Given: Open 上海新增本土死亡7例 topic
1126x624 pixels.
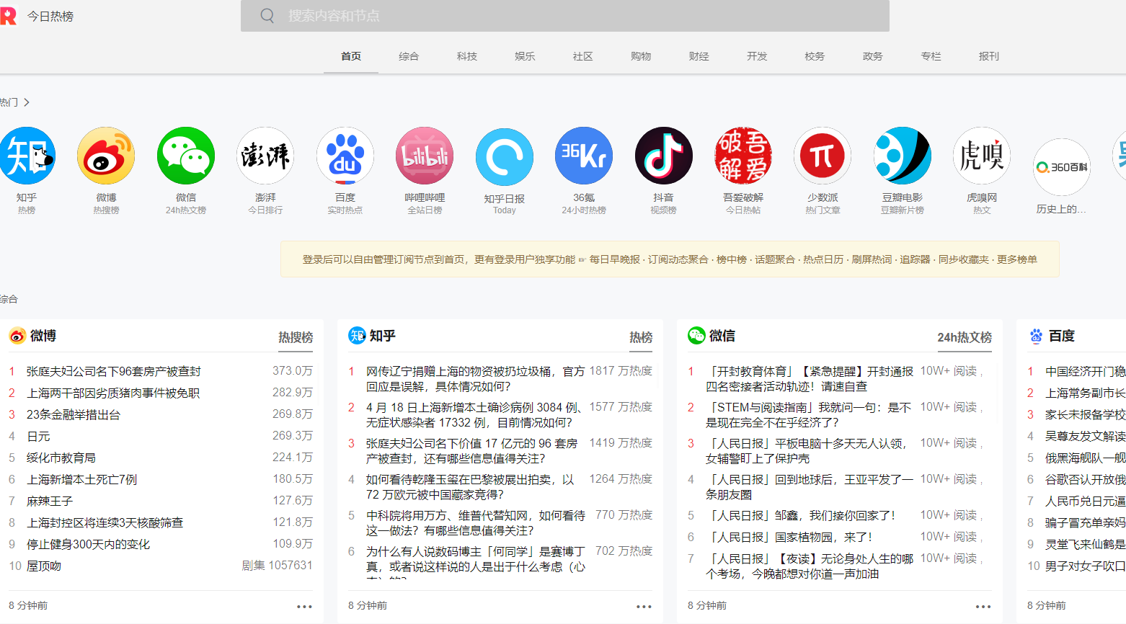Looking at the screenshot, I should tap(81, 479).
